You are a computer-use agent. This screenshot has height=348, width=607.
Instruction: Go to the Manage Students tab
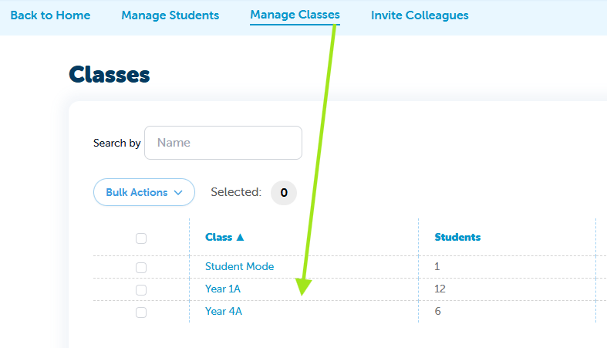click(x=170, y=15)
